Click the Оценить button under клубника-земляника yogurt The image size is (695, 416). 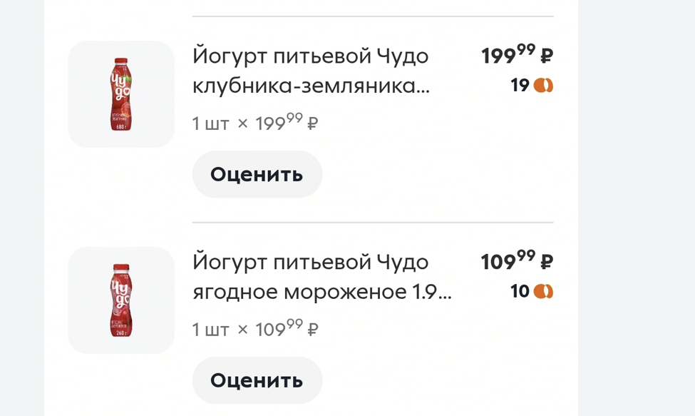pyautogui.click(x=257, y=174)
